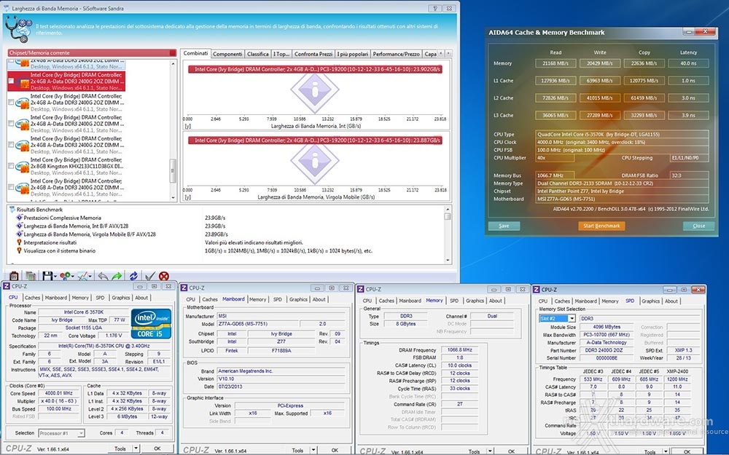Click the line chart icon in Sandra toolbar
Image resolution: width=729 pixels, height=455 pixels.
(x=82, y=276)
